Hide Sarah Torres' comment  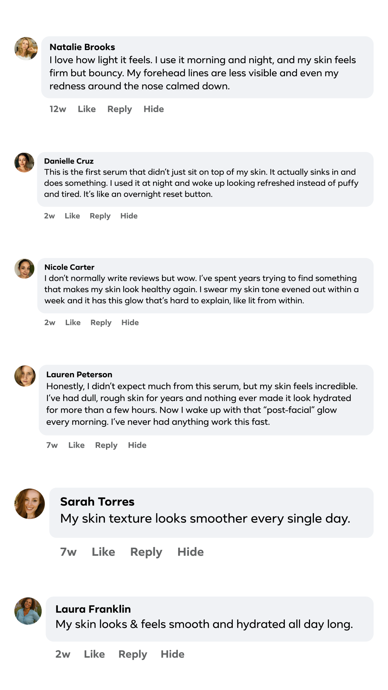(x=190, y=552)
